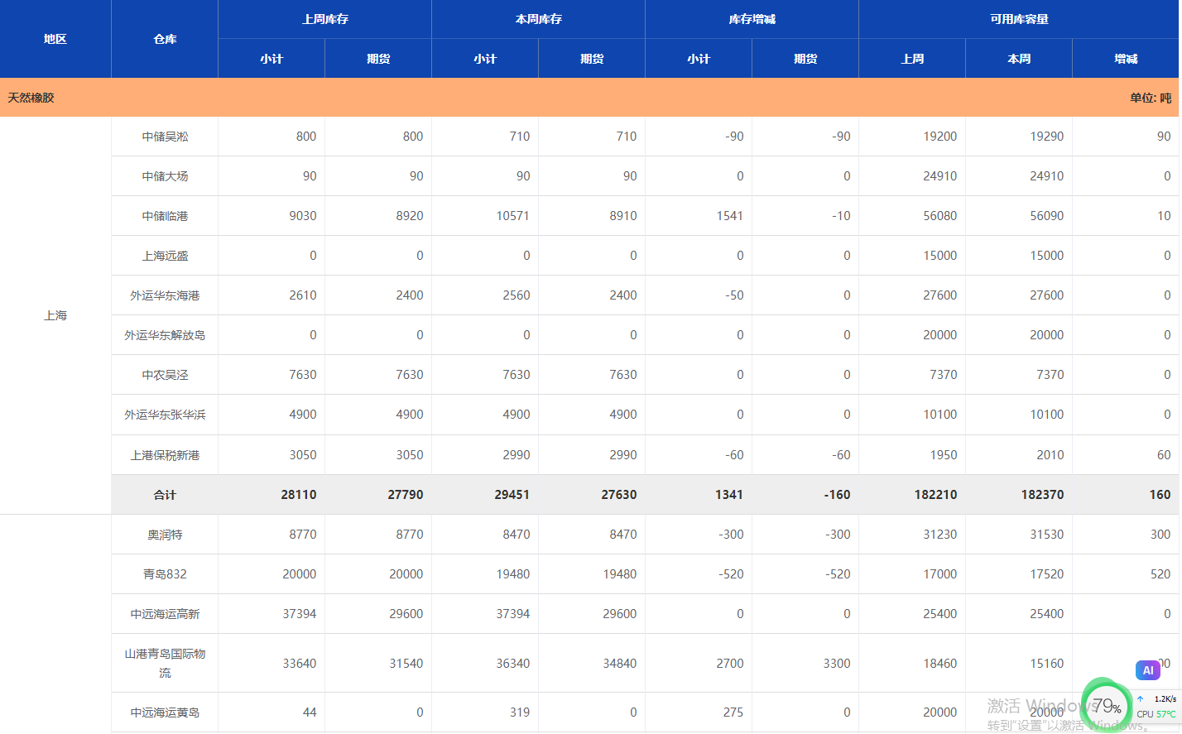Click total value 1341 in 合计 row
Viewport: 1182px width, 734px height.
(x=728, y=495)
